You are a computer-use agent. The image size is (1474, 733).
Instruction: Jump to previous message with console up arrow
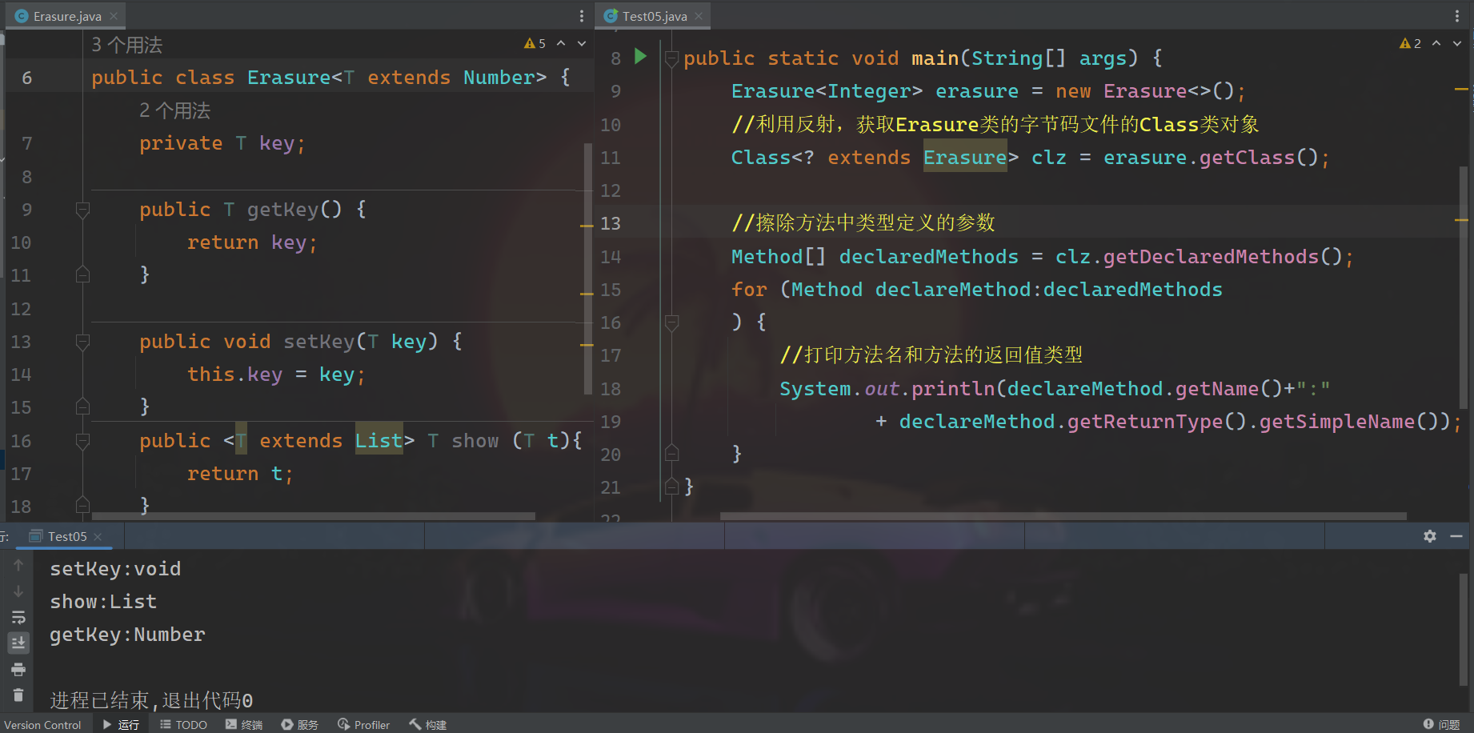pyautogui.click(x=18, y=564)
